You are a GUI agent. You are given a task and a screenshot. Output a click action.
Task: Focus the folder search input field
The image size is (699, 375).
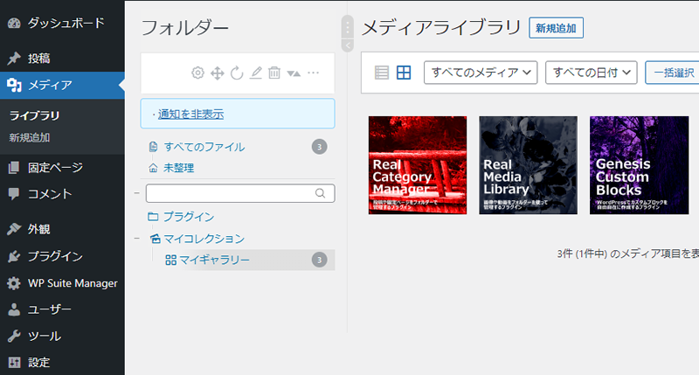(x=240, y=193)
